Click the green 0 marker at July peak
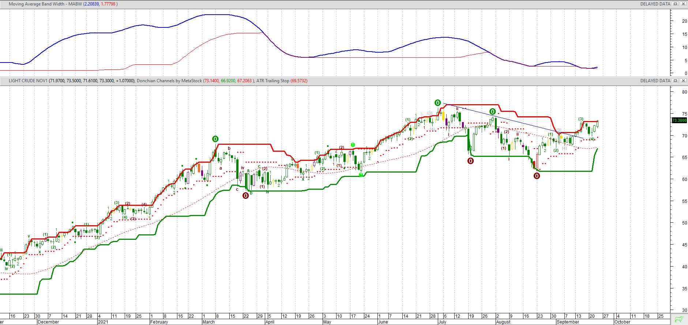 point(437,103)
